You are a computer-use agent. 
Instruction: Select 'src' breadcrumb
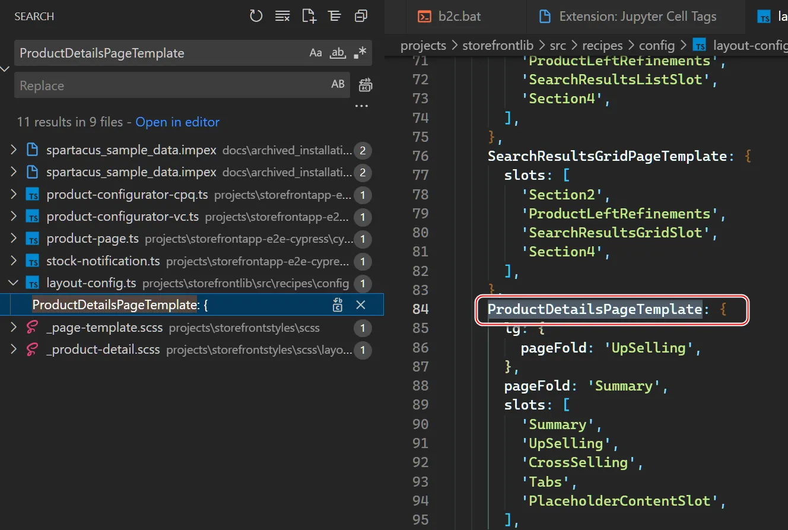point(558,46)
